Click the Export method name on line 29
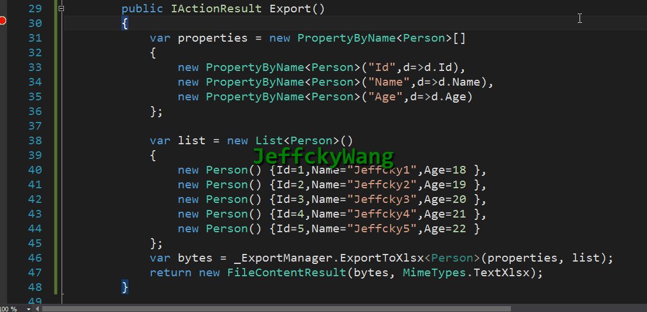The width and height of the screenshot is (647, 312). (290, 9)
